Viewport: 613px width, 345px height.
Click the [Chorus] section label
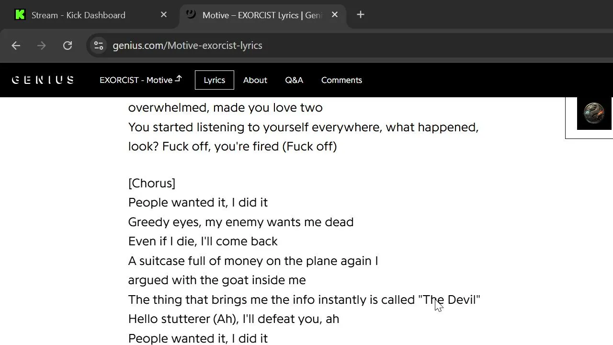152,183
